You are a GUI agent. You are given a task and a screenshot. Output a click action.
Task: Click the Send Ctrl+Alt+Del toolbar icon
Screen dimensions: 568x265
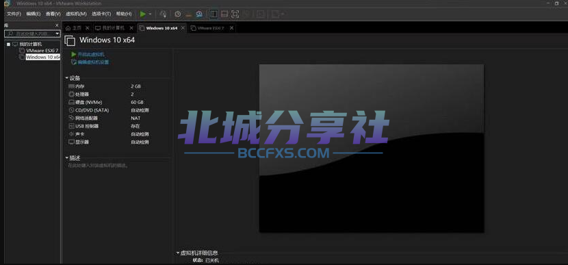(163, 14)
